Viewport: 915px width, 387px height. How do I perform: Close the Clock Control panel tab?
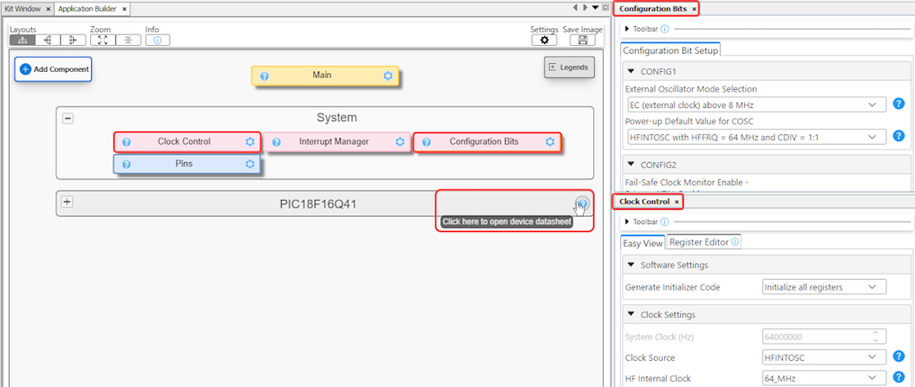[676, 202]
